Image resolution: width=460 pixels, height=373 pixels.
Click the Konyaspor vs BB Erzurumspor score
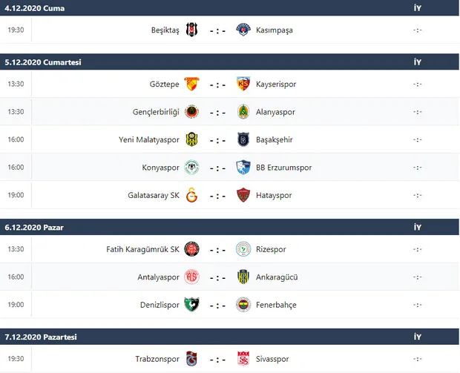click(x=217, y=168)
